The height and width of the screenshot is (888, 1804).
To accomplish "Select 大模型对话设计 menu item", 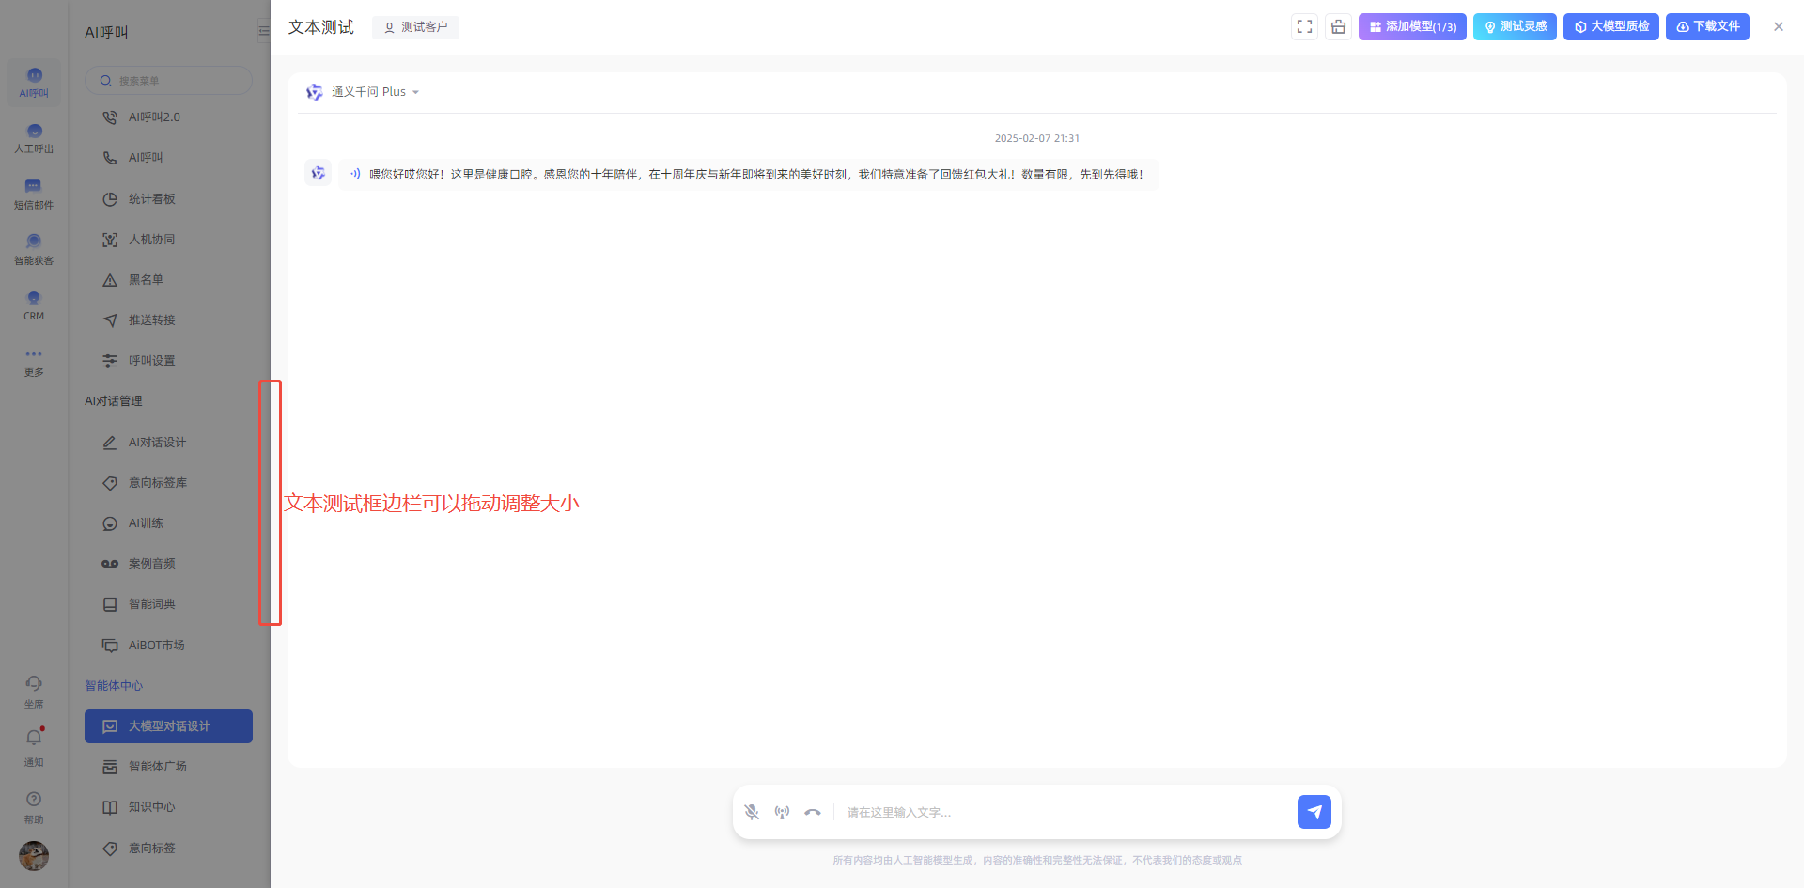I will (x=168, y=726).
